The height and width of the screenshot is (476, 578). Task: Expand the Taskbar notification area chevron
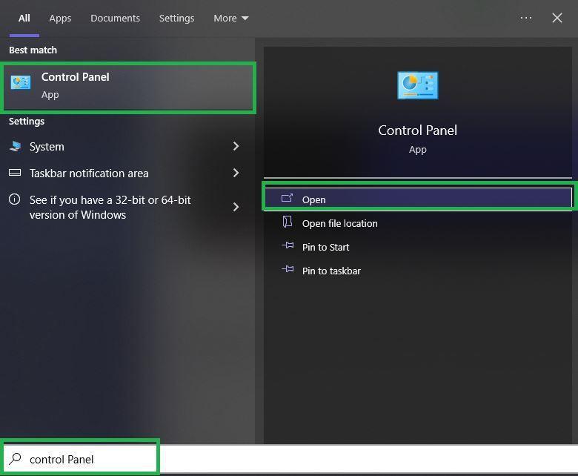click(x=236, y=173)
